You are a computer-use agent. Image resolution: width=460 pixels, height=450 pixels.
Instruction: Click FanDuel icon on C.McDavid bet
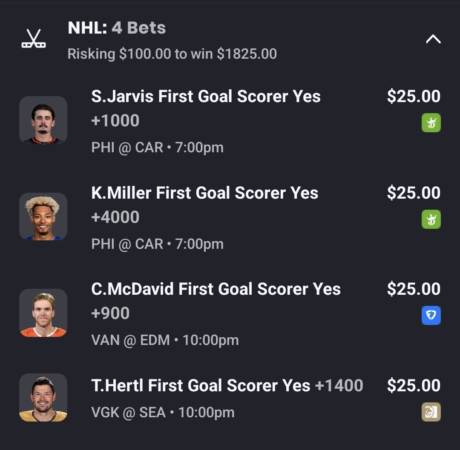click(431, 316)
